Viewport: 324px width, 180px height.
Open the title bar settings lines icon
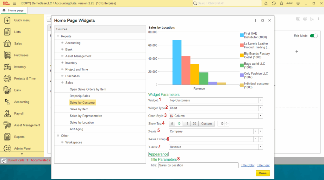[298, 3]
